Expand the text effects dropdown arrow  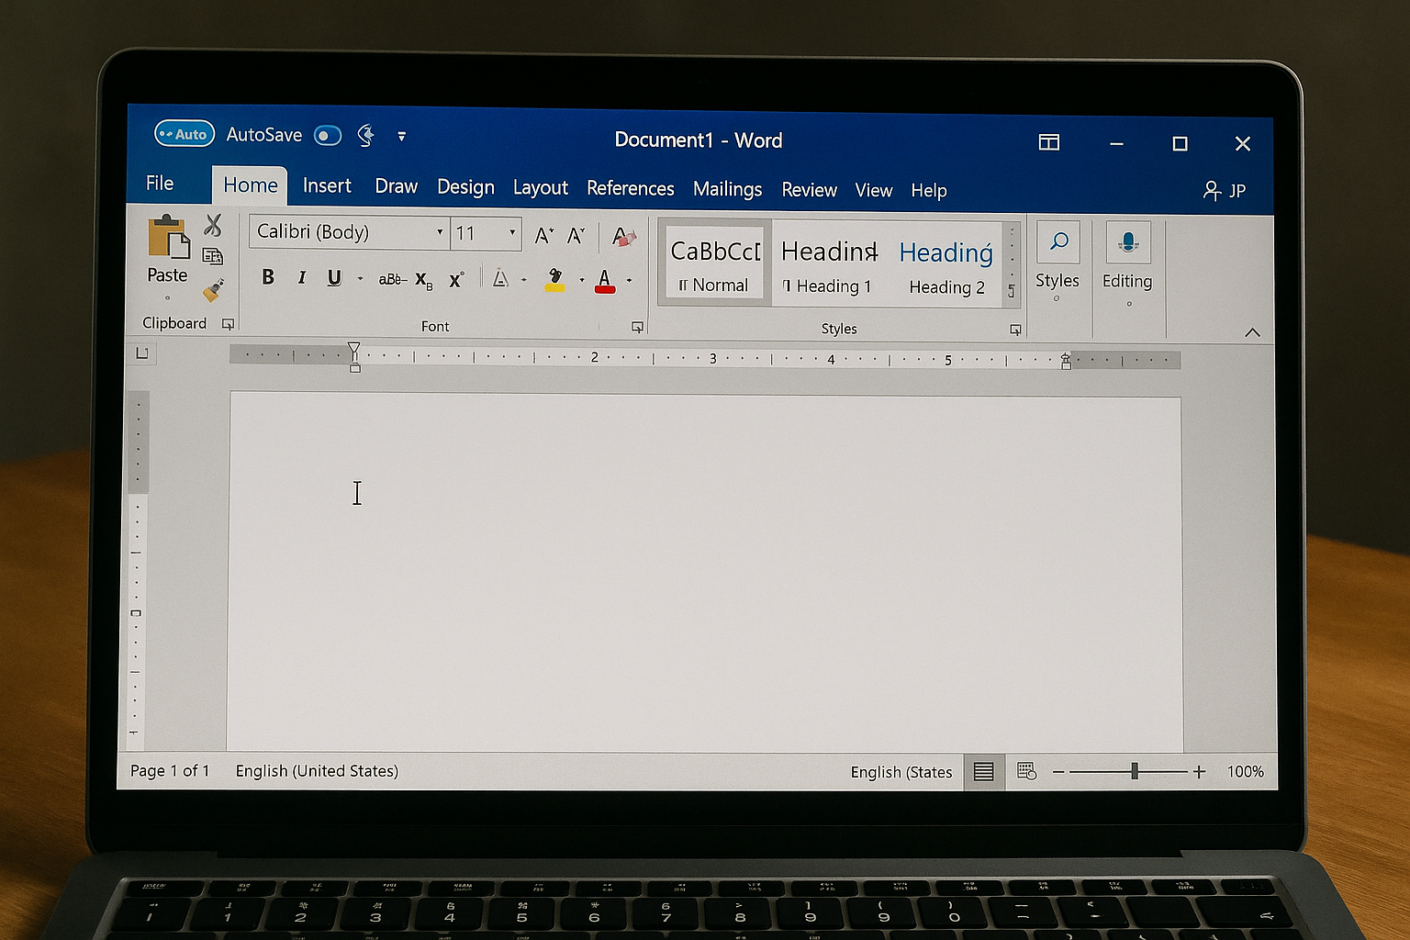click(524, 280)
